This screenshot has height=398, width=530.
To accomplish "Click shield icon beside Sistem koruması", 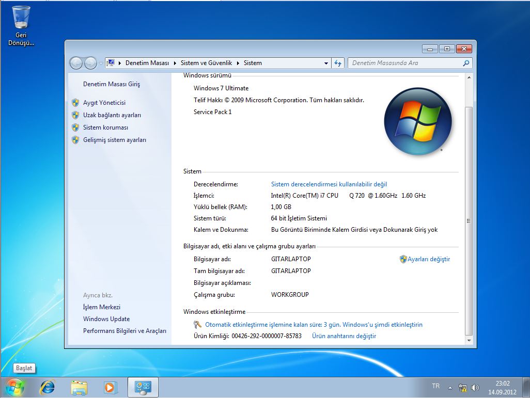I will (x=75, y=128).
